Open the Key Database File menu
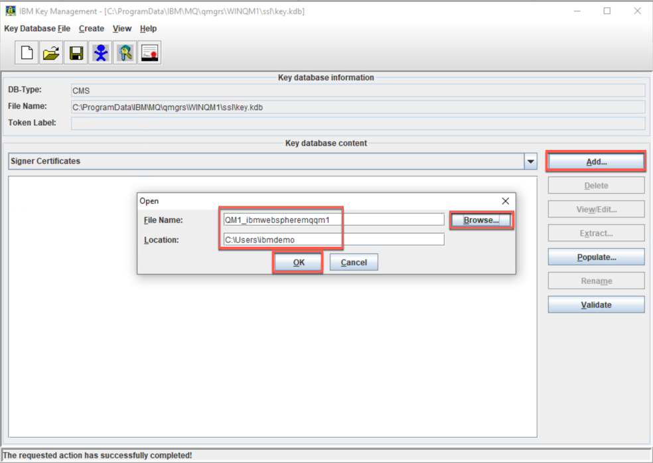 tap(37, 29)
